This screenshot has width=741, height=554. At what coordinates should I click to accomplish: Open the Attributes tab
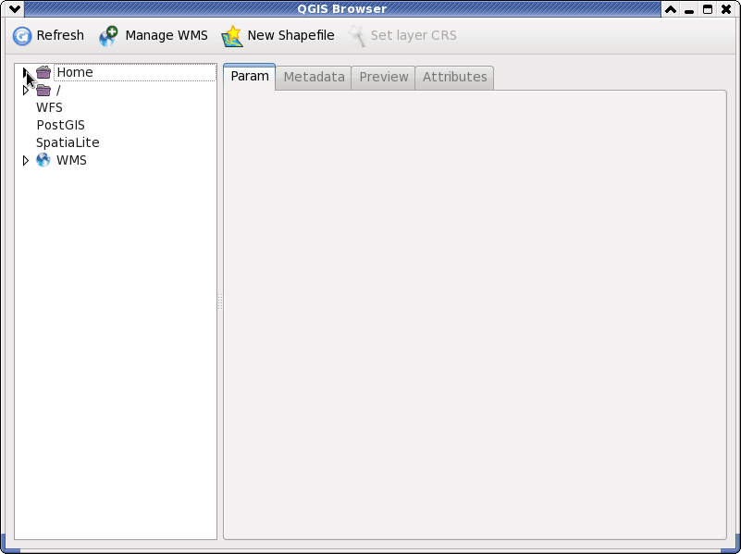(454, 78)
